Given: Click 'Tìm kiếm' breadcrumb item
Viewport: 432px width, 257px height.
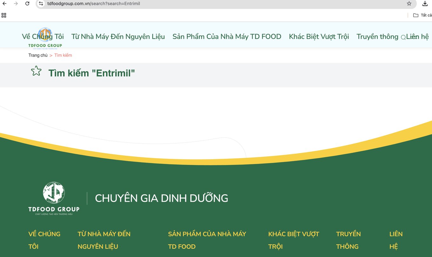Looking at the screenshot, I should click(x=63, y=55).
